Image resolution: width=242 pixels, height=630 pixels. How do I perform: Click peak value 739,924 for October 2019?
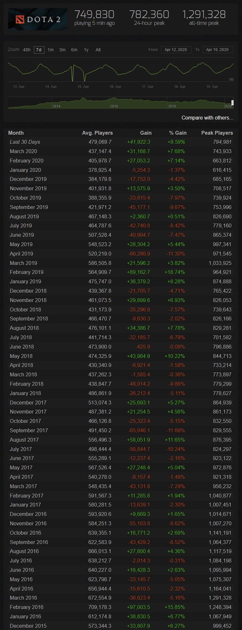[222, 198]
